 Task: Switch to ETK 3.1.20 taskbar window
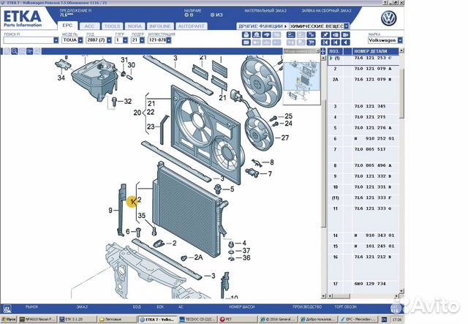coord(78,319)
